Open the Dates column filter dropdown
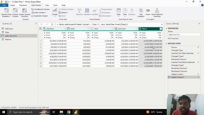Image resolution: width=204 pixels, height=115 pixels. point(89,29)
